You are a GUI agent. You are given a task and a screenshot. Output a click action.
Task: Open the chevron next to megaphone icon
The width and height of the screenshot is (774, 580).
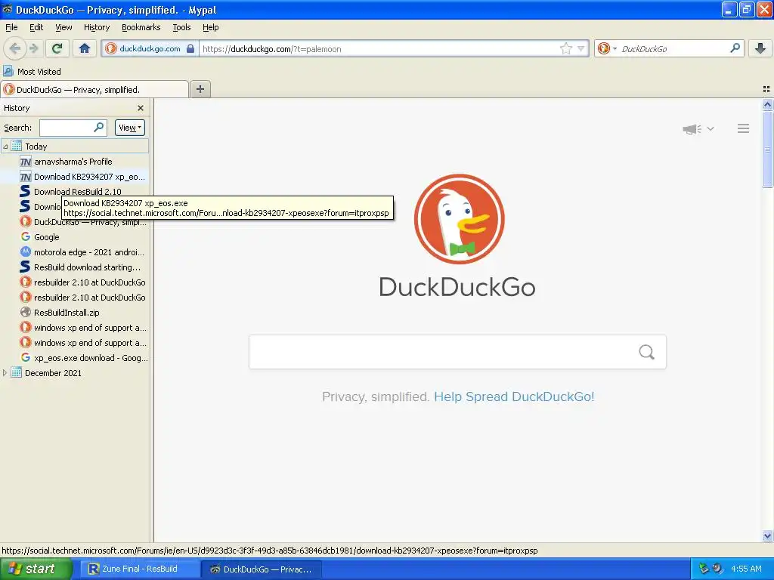(x=711, y=128)
